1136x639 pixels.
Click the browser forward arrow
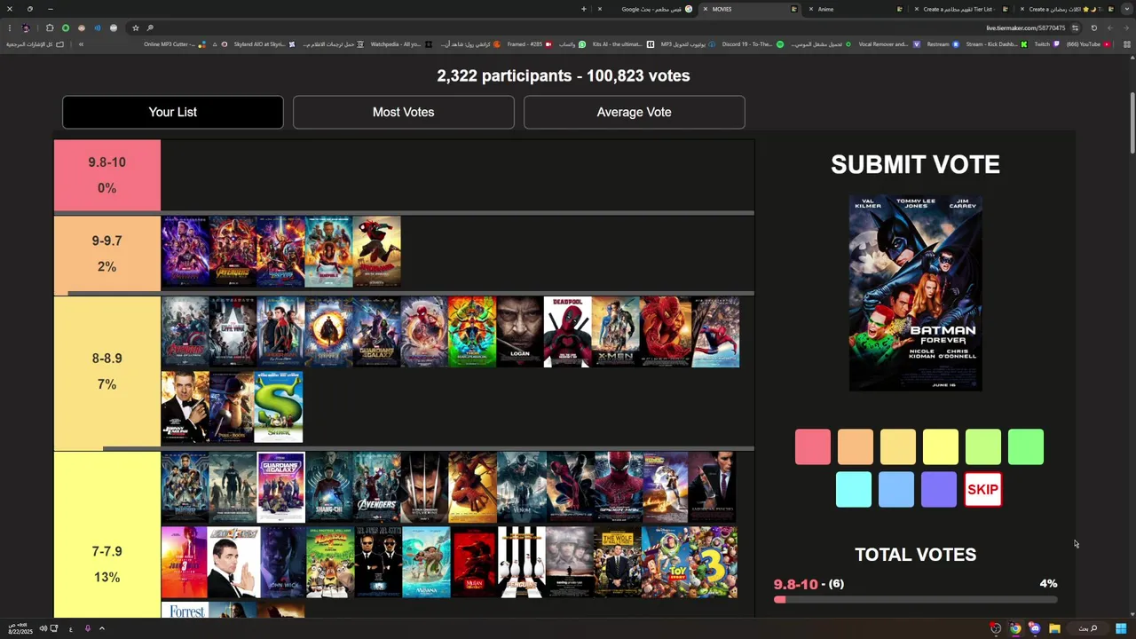tap(1109, 28)
